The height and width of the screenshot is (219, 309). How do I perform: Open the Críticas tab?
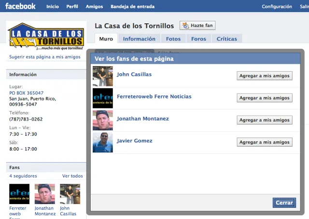coord(226,39)
